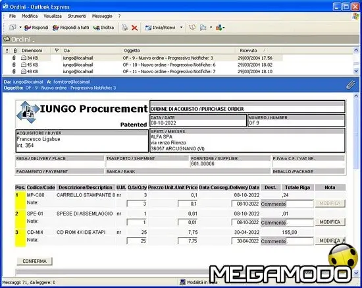
Task: Click quantity field for CD-MI4 row
Action: coord(137,241)
